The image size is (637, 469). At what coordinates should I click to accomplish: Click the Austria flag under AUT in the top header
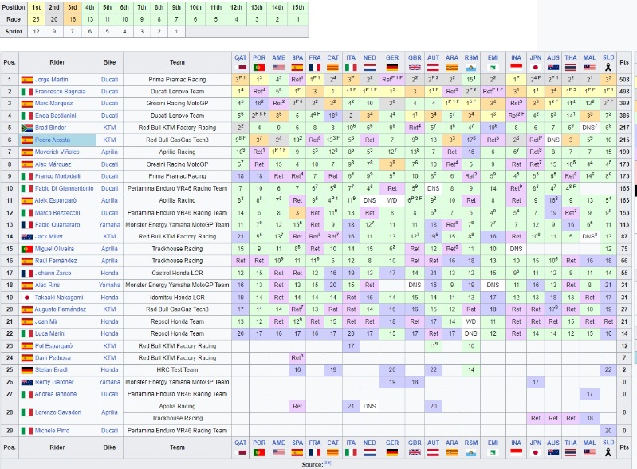pos(433,68)
